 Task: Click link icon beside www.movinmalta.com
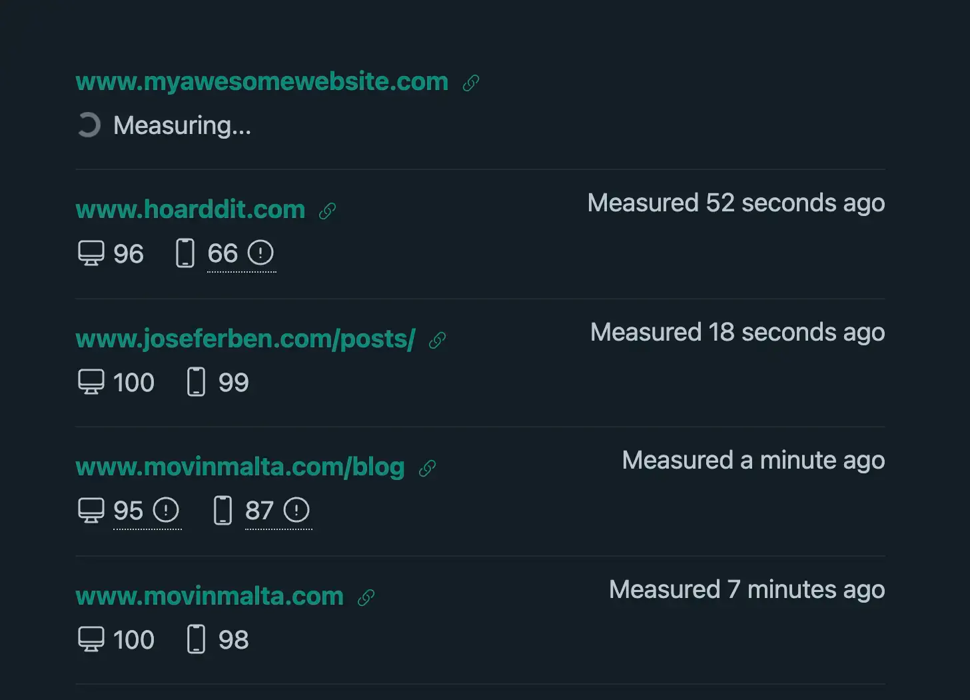[366, 597]
